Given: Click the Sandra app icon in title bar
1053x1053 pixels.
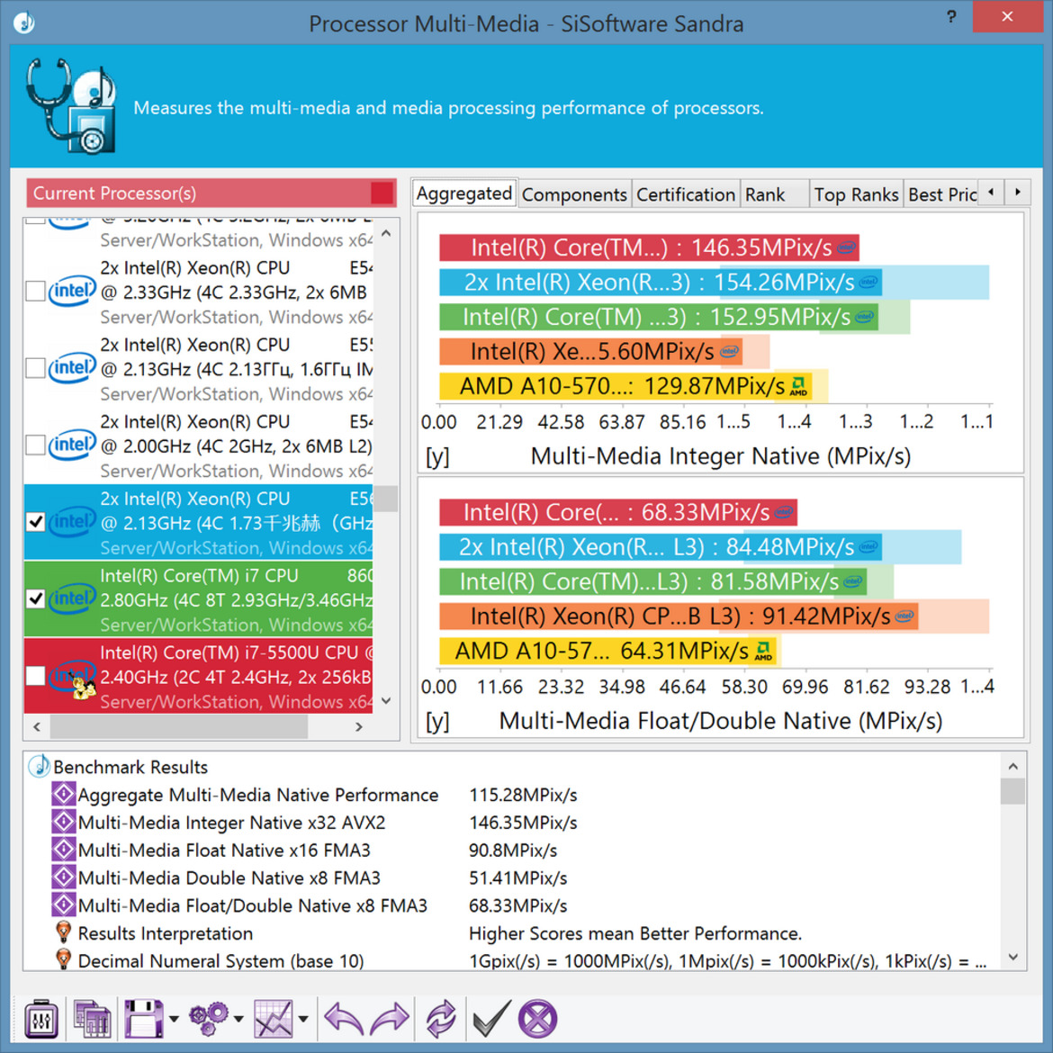Looking at the screenshot, I should point(24,22).
